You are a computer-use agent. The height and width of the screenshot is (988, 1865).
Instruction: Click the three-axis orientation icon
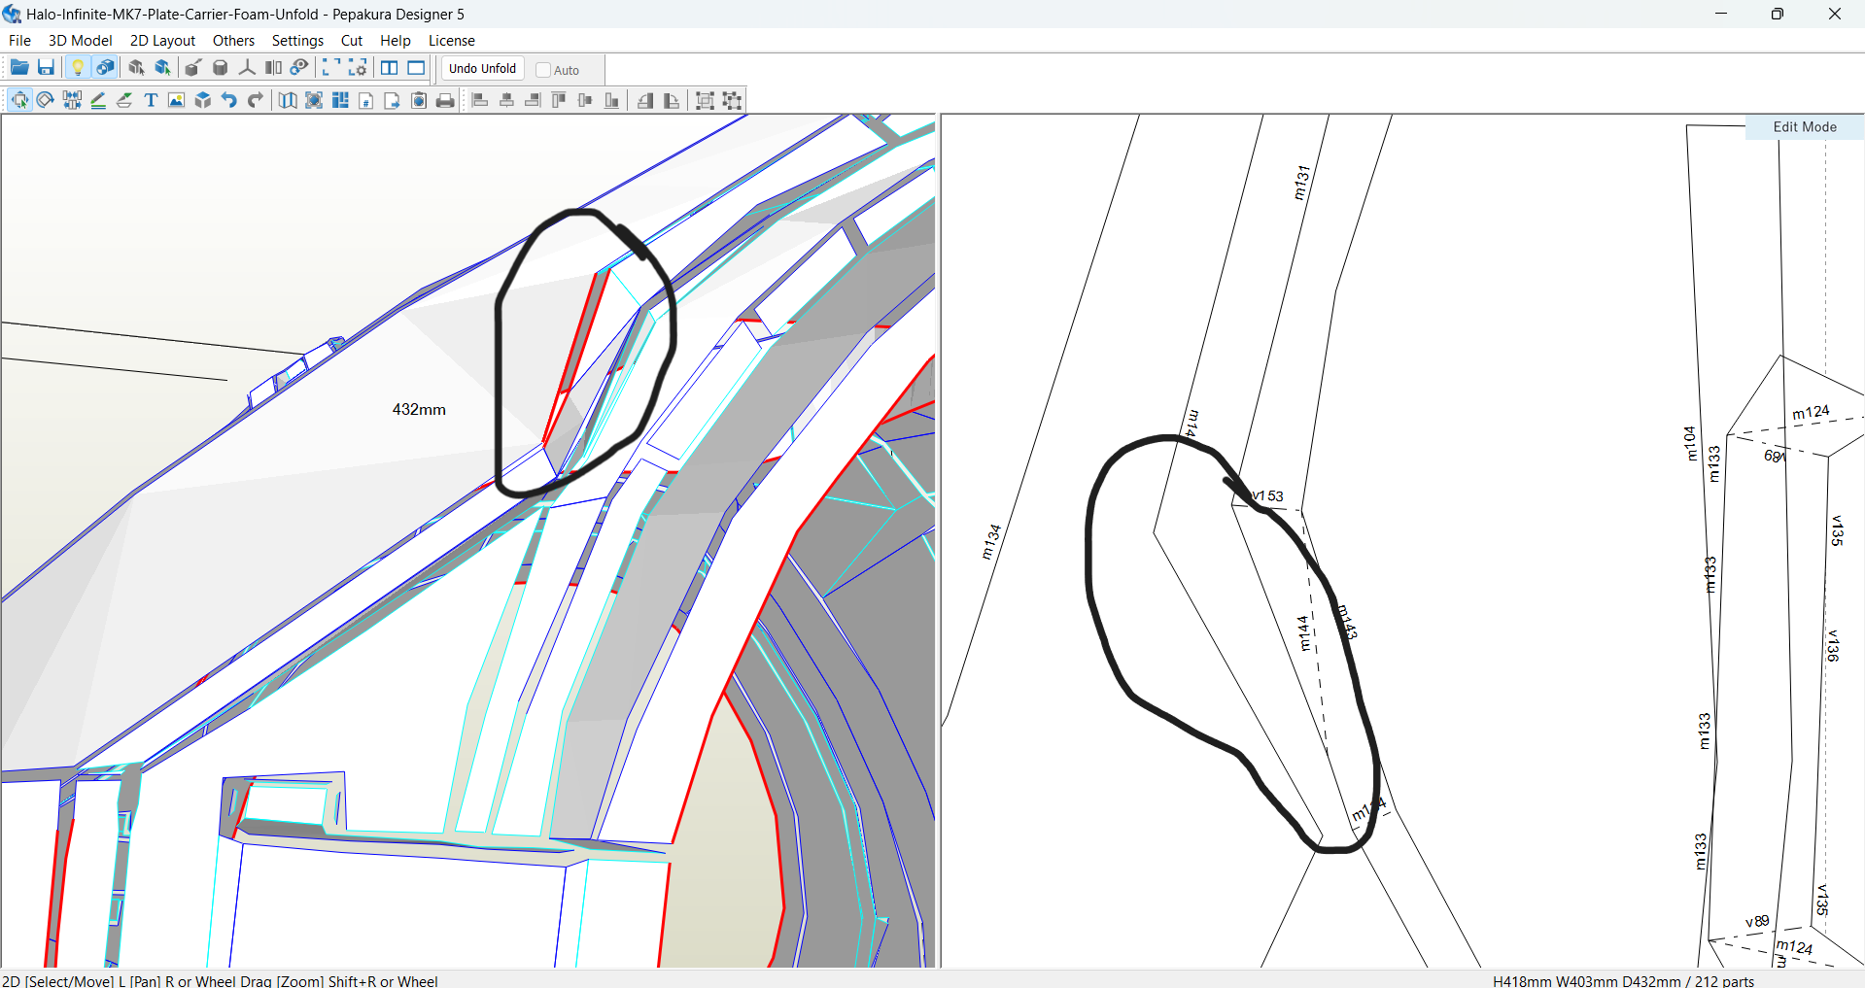(247, 68)
